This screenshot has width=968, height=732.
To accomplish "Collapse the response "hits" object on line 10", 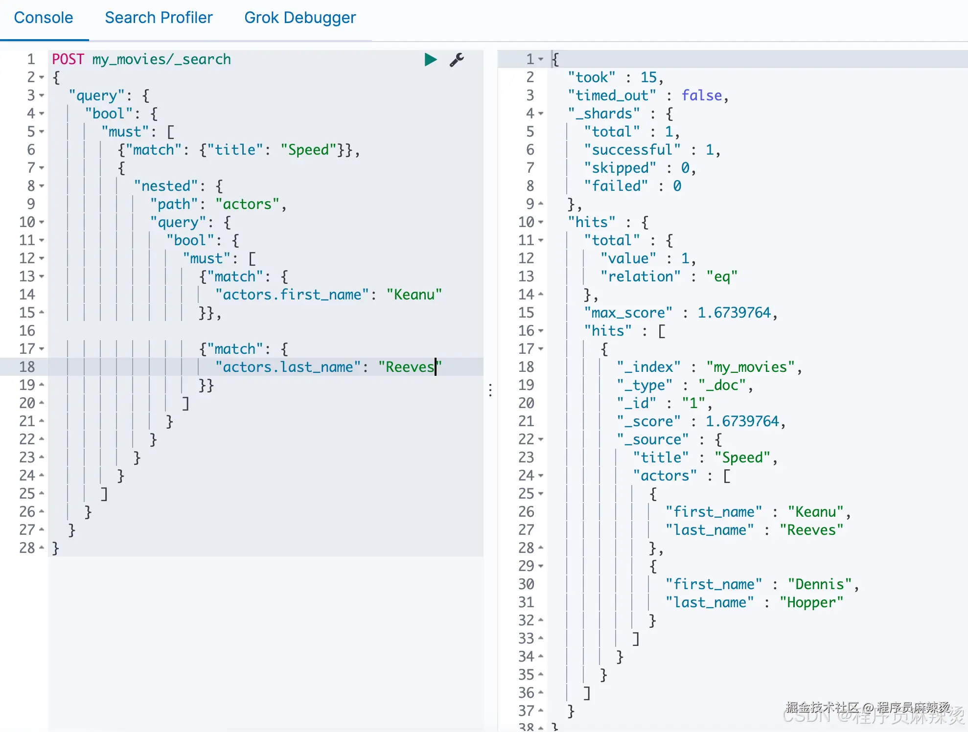I will pos(541,223).
